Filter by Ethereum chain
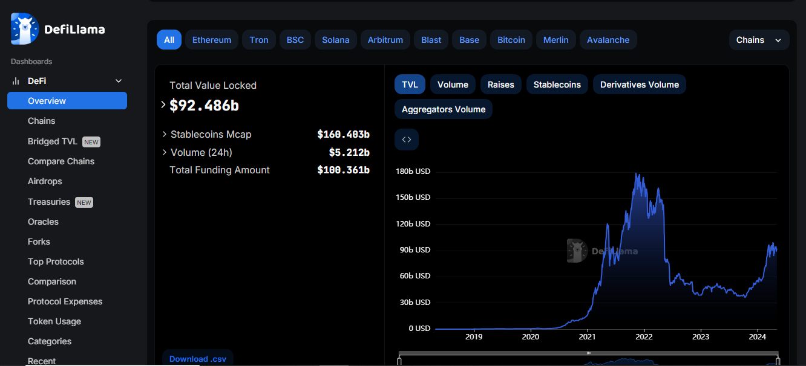The image size is (806, 366). [212, 40]
